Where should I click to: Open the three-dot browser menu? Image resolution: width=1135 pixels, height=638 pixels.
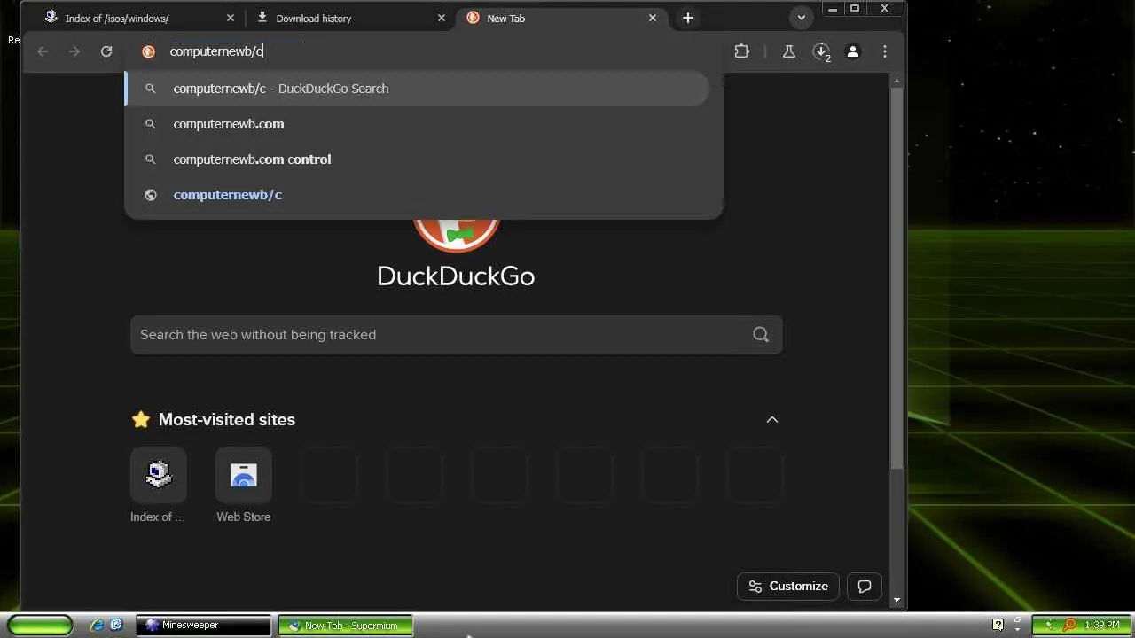pos(885,51)
